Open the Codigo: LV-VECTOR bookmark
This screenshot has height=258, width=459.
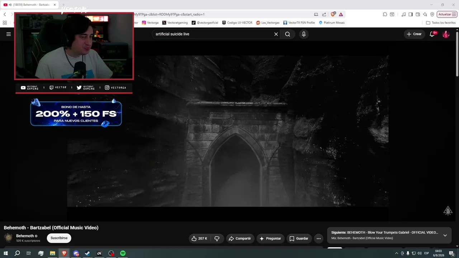237,23
